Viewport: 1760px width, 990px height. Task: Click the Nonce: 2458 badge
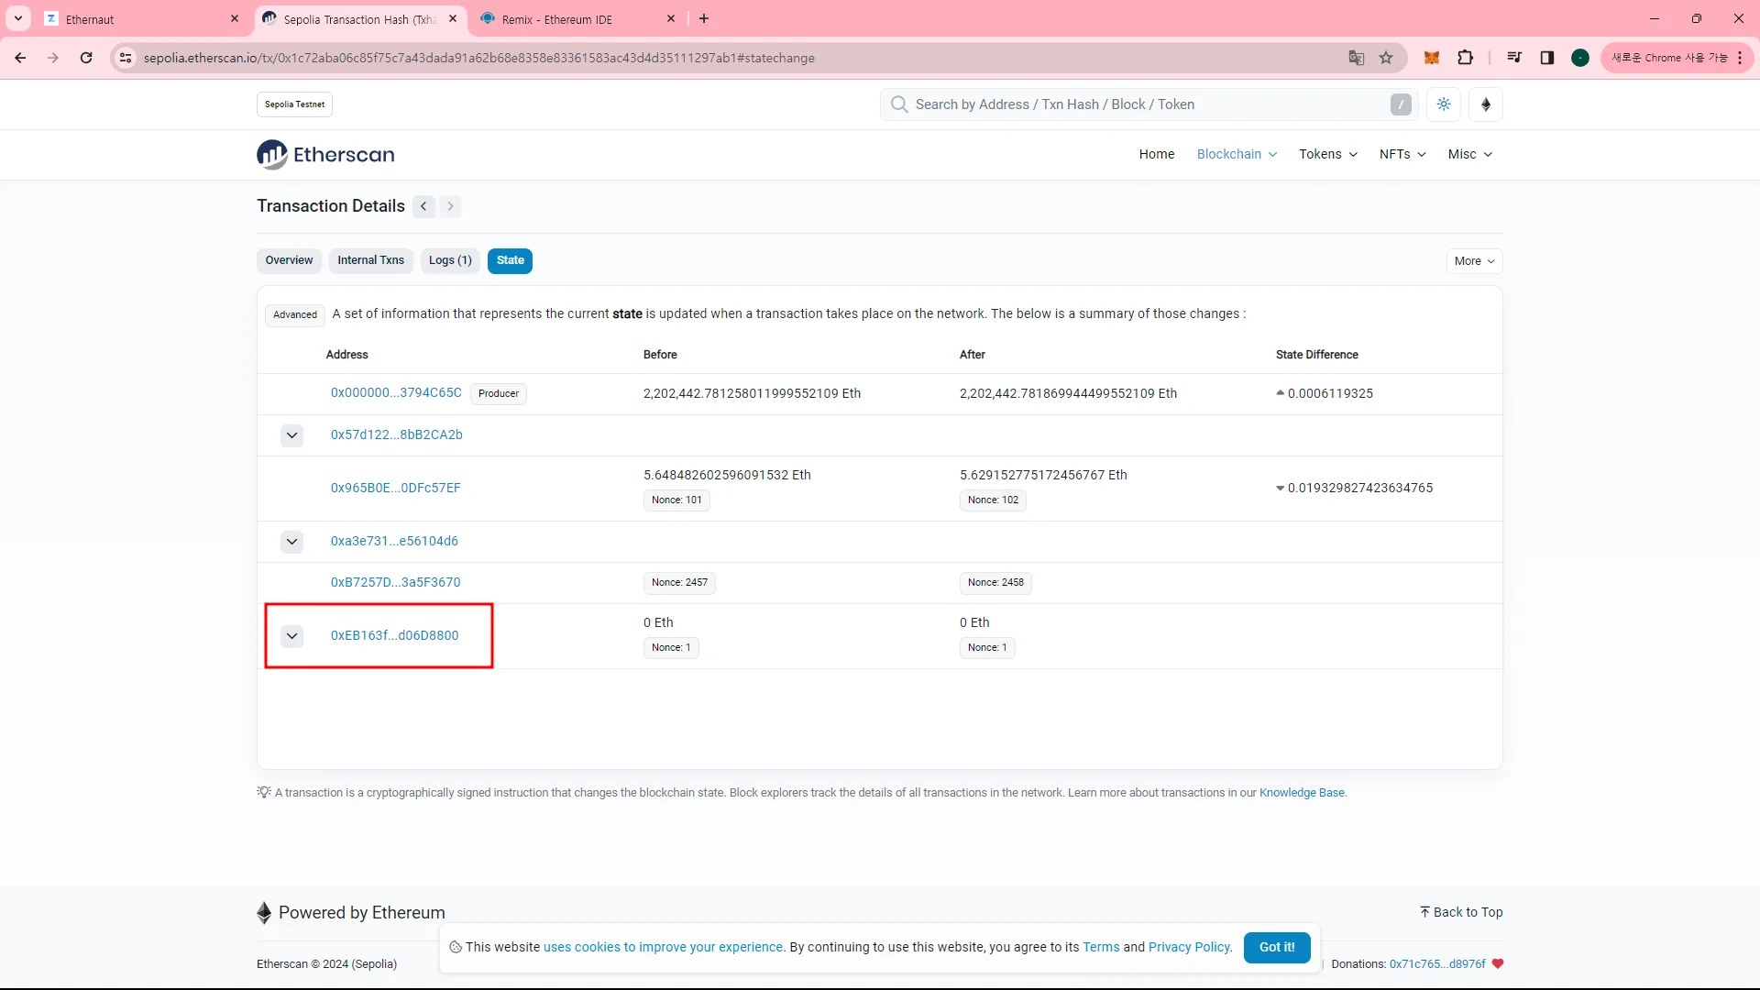(995, 583)
